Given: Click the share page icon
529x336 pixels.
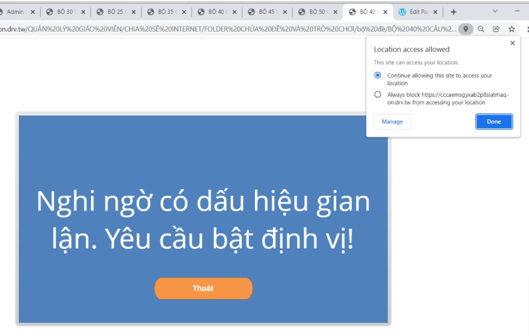Looking at the screenshot, I should coord(496,29).
